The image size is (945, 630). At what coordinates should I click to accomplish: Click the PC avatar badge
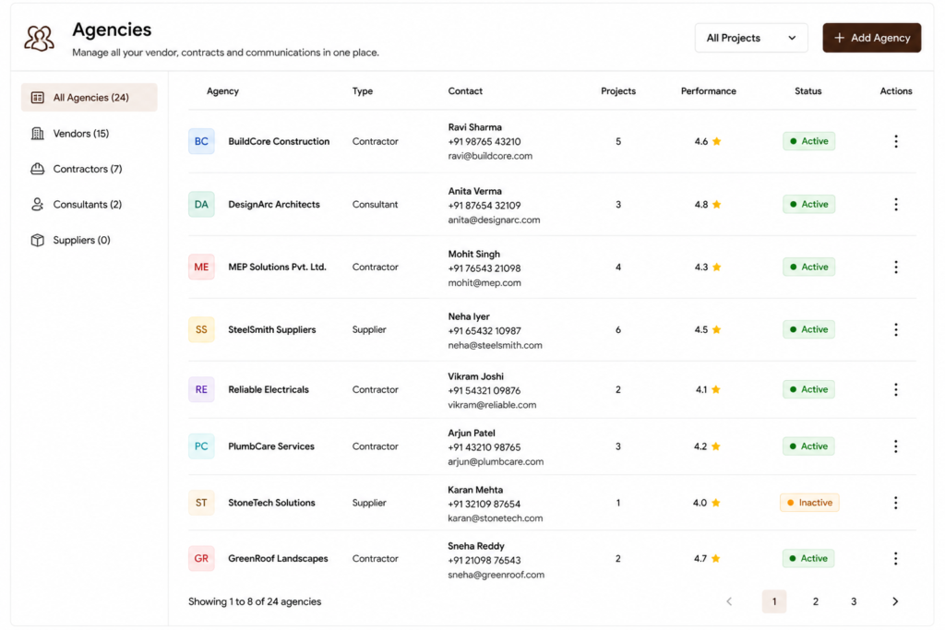pos(201,446)
